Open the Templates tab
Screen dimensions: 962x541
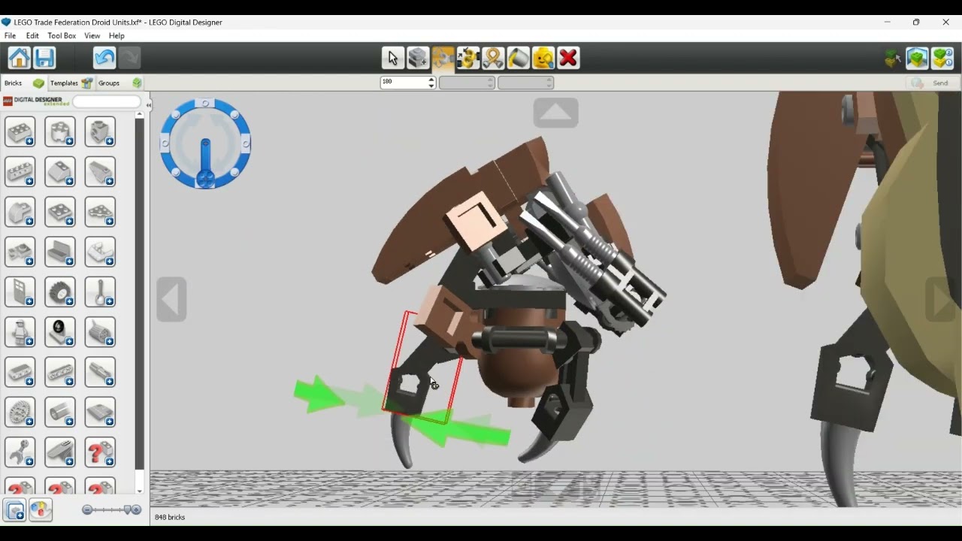click(71, 83)
